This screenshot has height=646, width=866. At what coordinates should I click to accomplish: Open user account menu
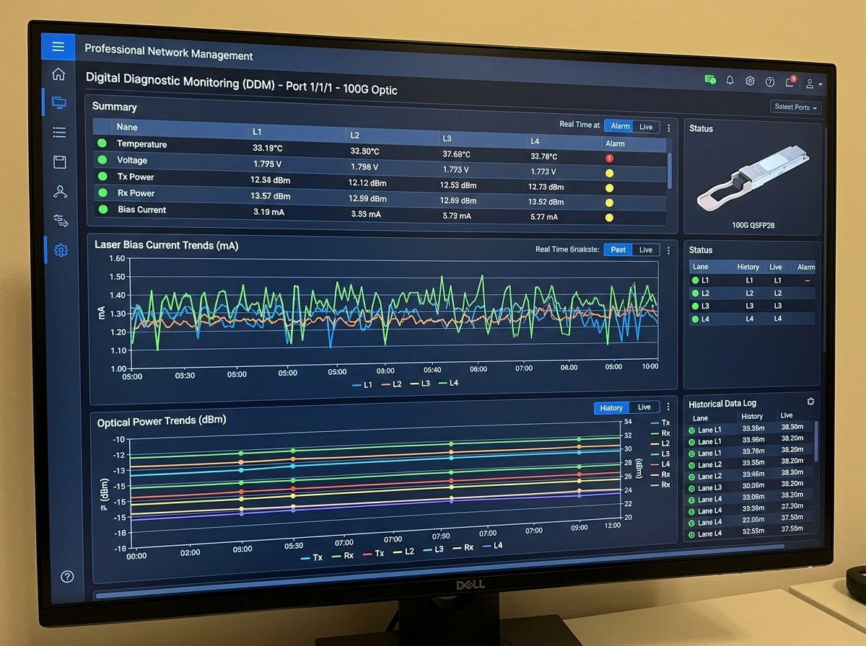(813, 84)
